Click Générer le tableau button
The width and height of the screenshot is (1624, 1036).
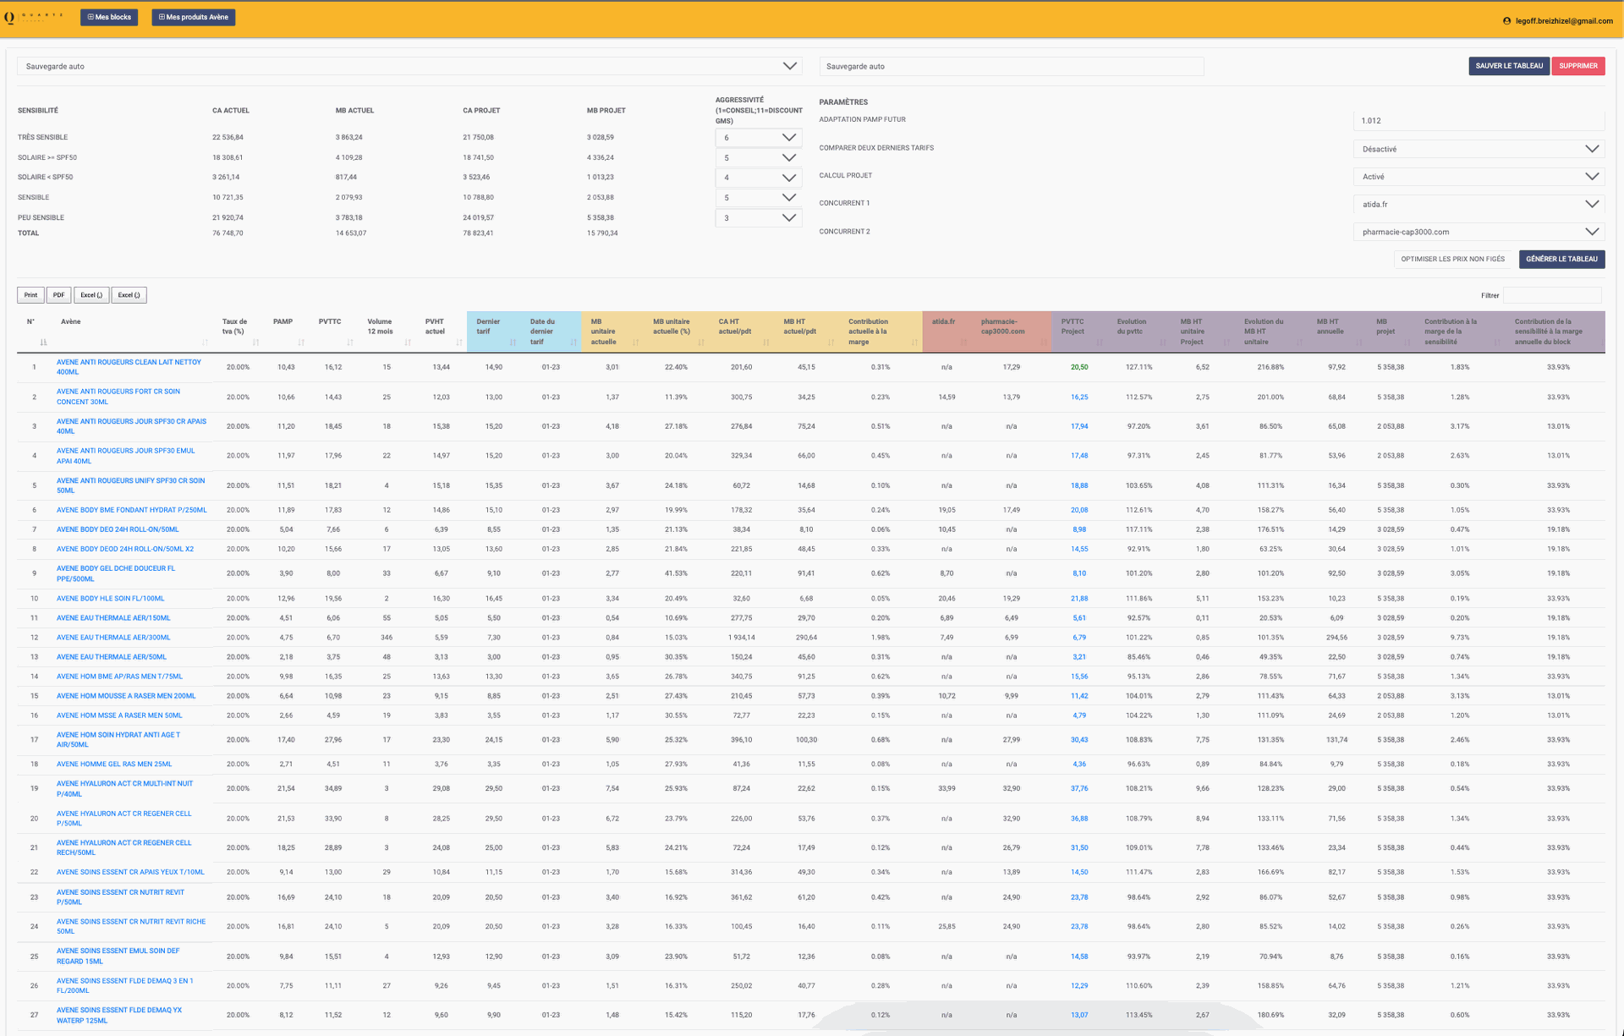pos(1561,259)
